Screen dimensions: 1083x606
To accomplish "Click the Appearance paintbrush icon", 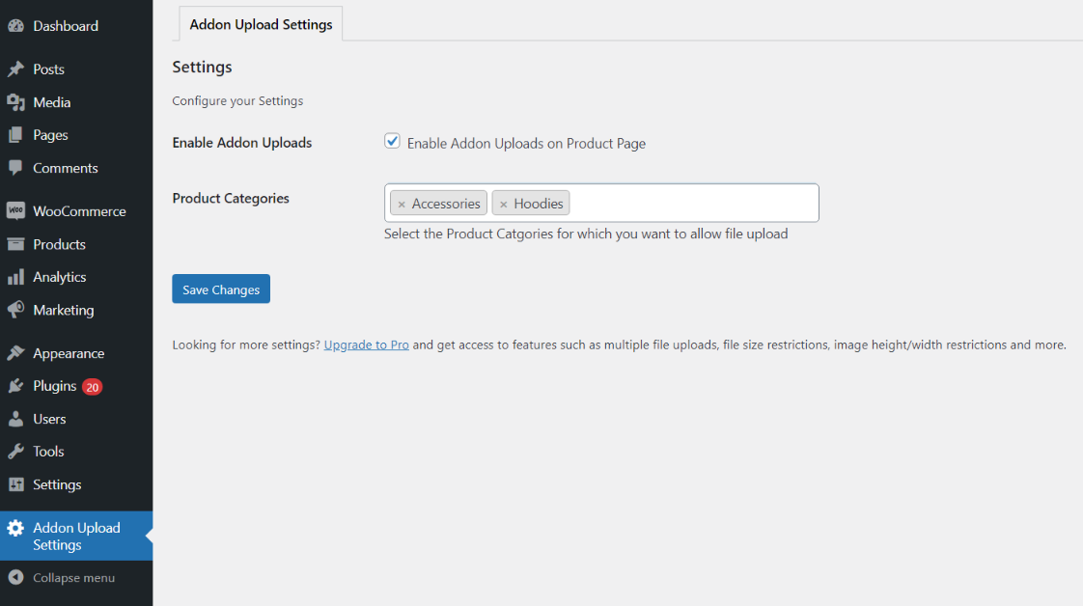I will (x=15, y=353).
